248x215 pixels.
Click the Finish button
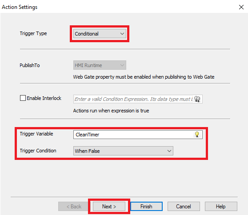click(146, 206)
